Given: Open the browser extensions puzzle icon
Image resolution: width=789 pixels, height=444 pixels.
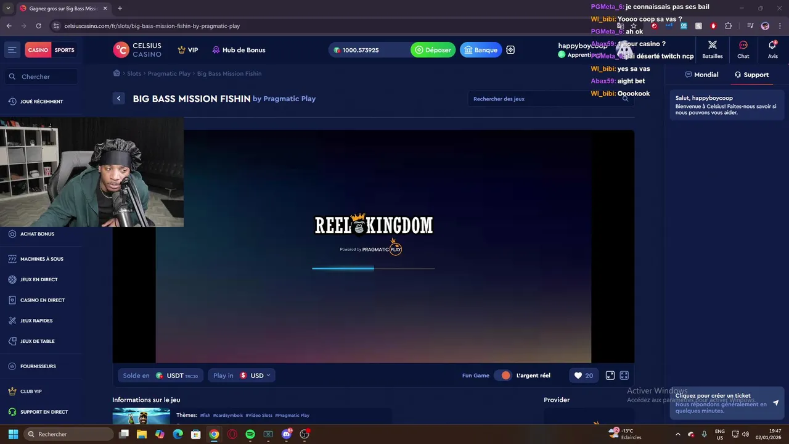Looking at the screenshot, I should coord(729,26).
